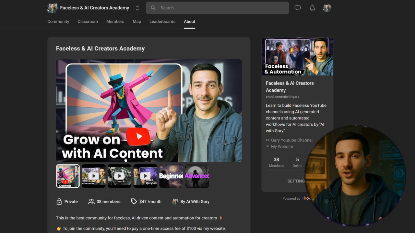Click the header group name Faceless & AI Creators Academy
This screenshot has height=233, width=415.
point(95,8)
